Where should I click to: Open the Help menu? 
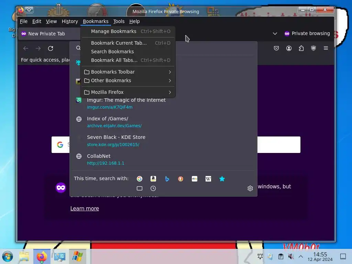(x=134, y=21)
